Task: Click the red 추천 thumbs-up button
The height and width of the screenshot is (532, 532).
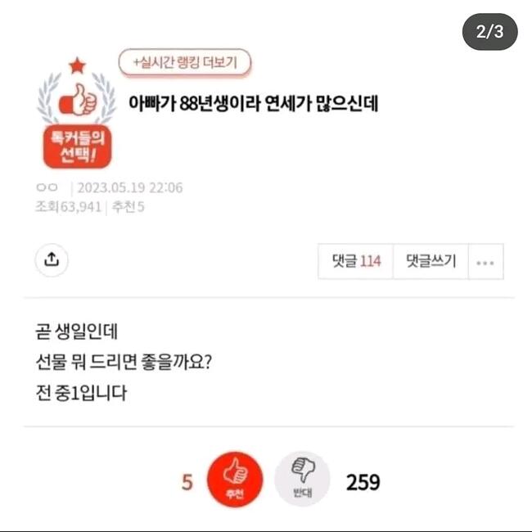Action: [235, 479]
